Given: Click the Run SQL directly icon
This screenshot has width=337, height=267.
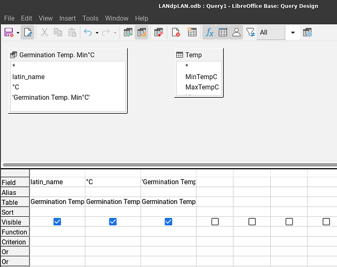Looking at the screenshot, I should pyautogui.click(x=159, y=33).
